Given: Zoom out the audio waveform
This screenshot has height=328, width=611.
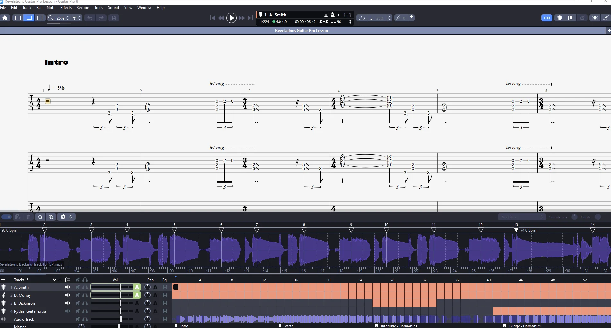Looking at the screenshot, I should pyautogui.click(x=40, y=217).
